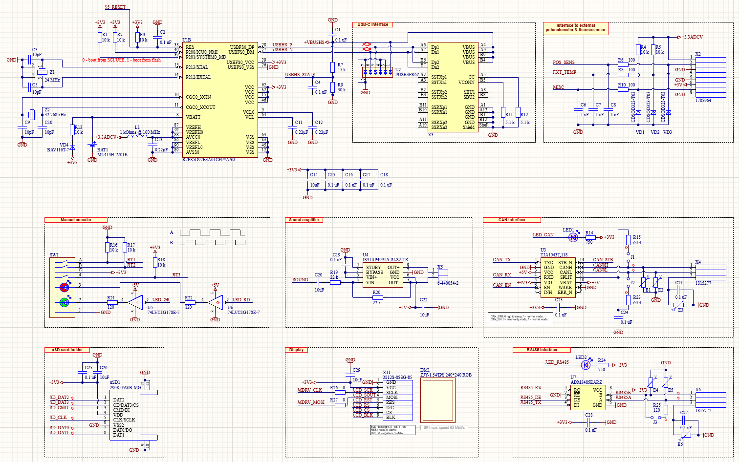Click the CAN_STB net label
The height and width of the screenshot is (462, 739).
603,260
